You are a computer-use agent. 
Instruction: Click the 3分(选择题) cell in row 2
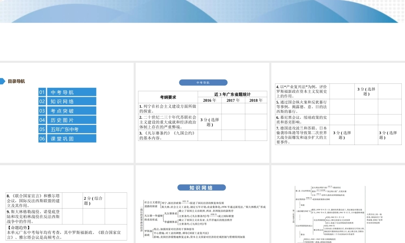tap(209, 122)
